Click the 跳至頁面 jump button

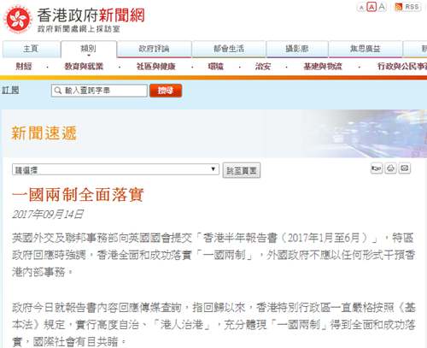pyautogui.click(x=242, y=170)
